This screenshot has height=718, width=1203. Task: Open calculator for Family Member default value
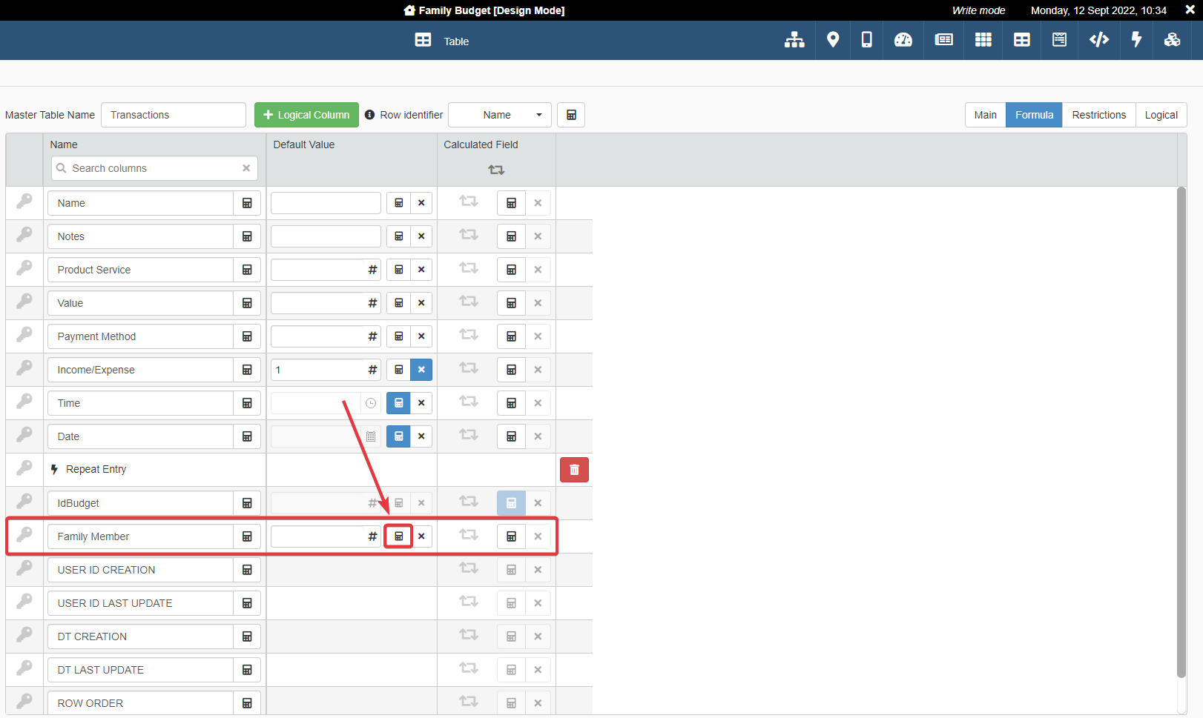click(x=399, y=536)
